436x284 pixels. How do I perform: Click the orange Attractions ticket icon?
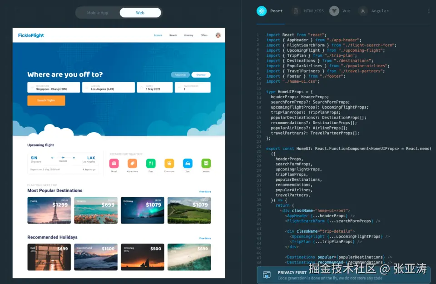(x=132, y=163)
